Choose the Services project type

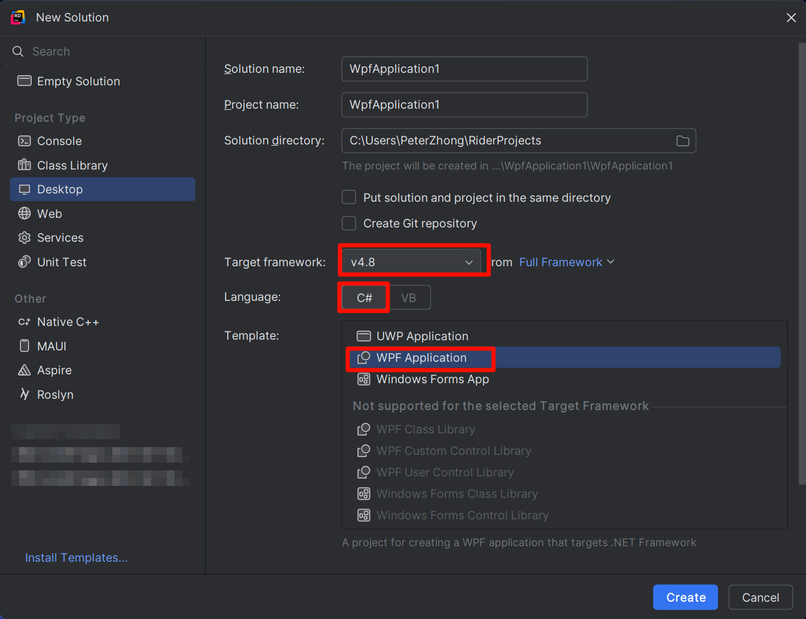click(x=103, y=238)
